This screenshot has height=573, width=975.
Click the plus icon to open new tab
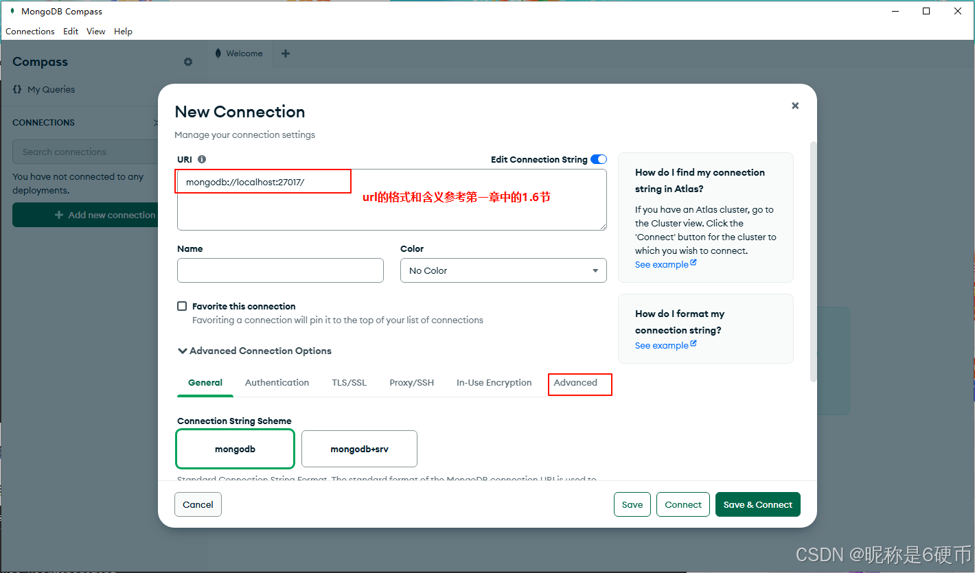[286, 54]
